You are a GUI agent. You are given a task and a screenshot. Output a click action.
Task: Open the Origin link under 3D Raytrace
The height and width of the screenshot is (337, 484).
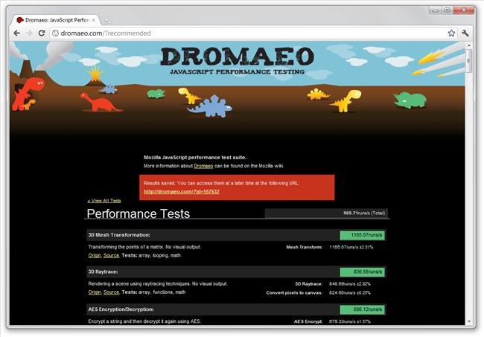[95, 292]
